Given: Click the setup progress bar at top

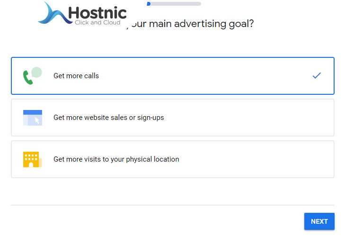Looking at the screenshot, I should tap(174, 4).
